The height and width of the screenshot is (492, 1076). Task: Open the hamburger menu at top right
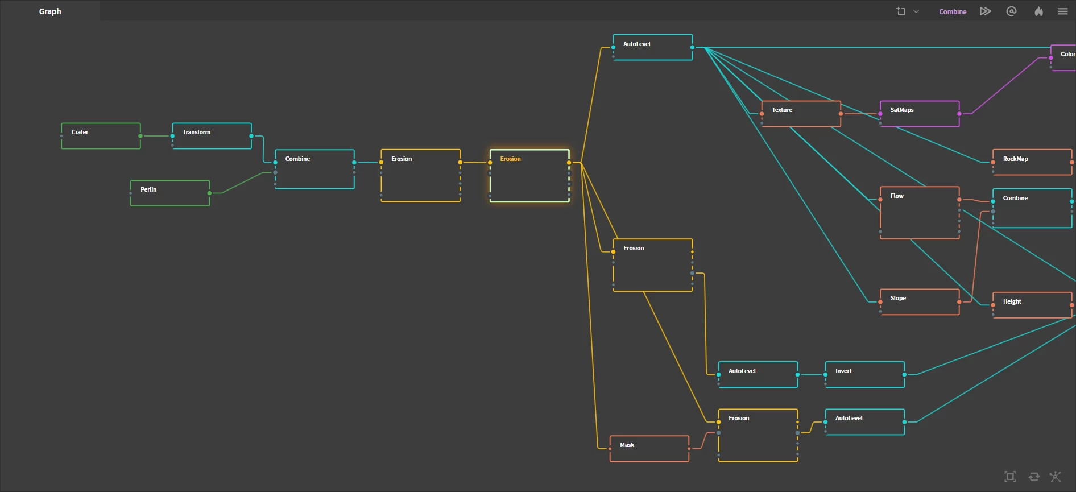pyautogui.click(x=1062, y=11)
